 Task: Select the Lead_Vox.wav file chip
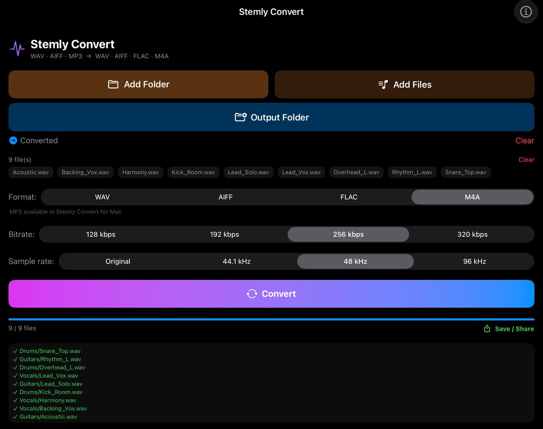(301, 172)
